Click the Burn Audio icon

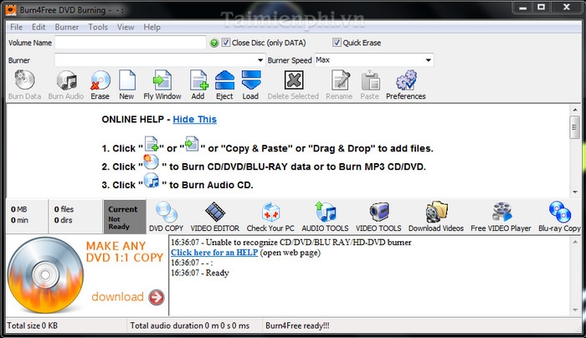[x=66, y=80]
